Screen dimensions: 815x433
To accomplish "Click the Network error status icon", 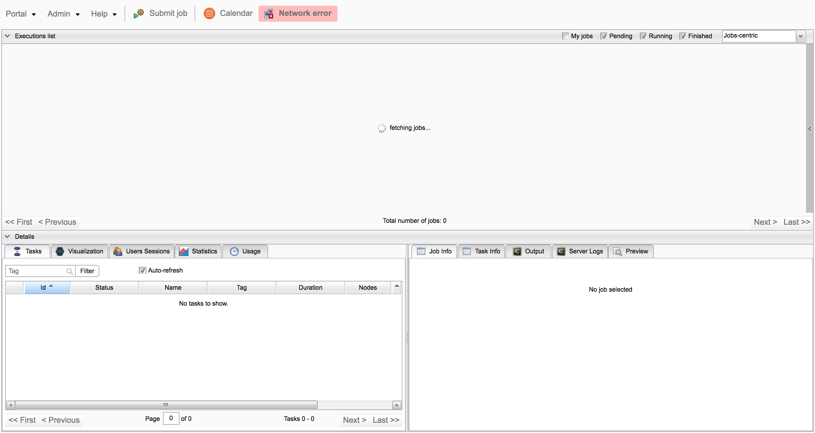I will click(269, 14).
